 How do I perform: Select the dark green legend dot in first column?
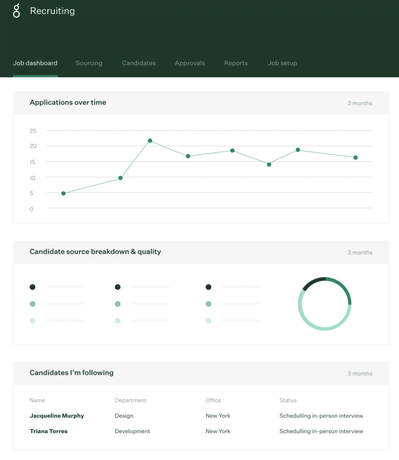(32, 287)
